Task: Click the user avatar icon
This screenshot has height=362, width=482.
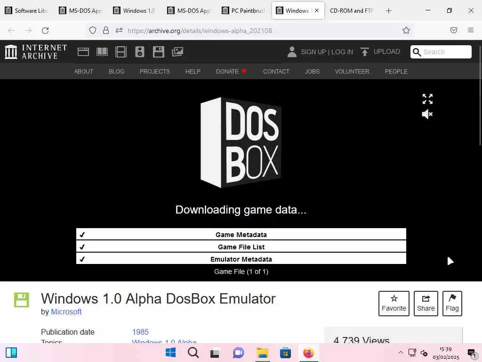Action: click(x=292, y=52)
